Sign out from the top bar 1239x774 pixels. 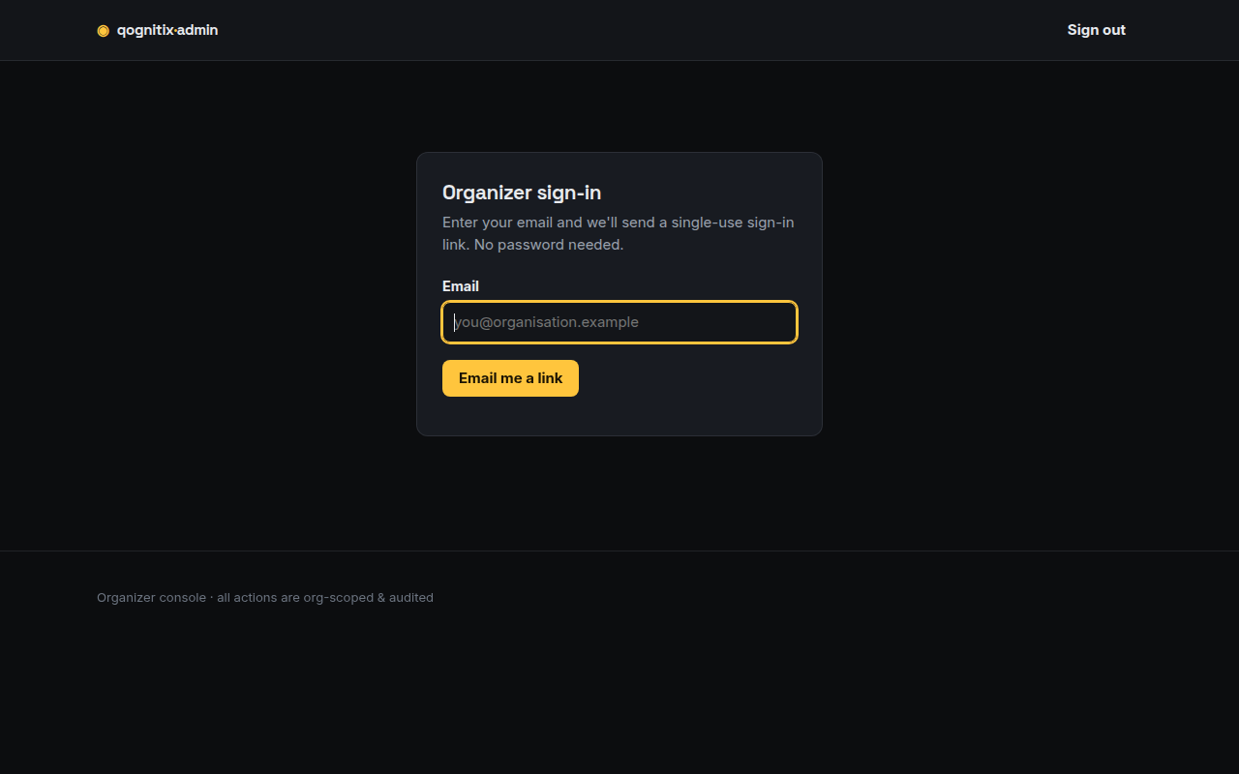tap(1096, 30)
